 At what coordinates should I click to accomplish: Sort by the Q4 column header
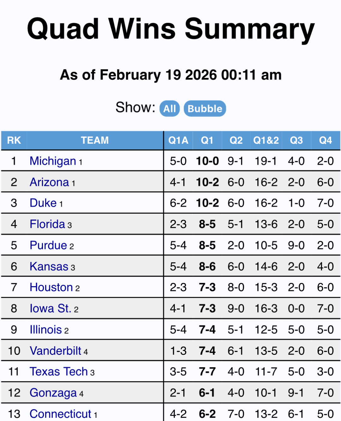pos(325,140)
